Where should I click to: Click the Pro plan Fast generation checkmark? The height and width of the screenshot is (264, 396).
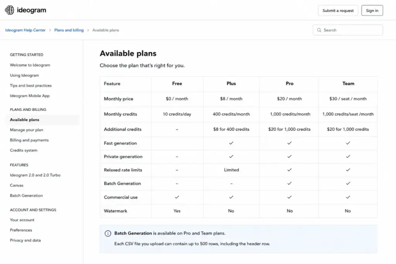coord(289,143)
